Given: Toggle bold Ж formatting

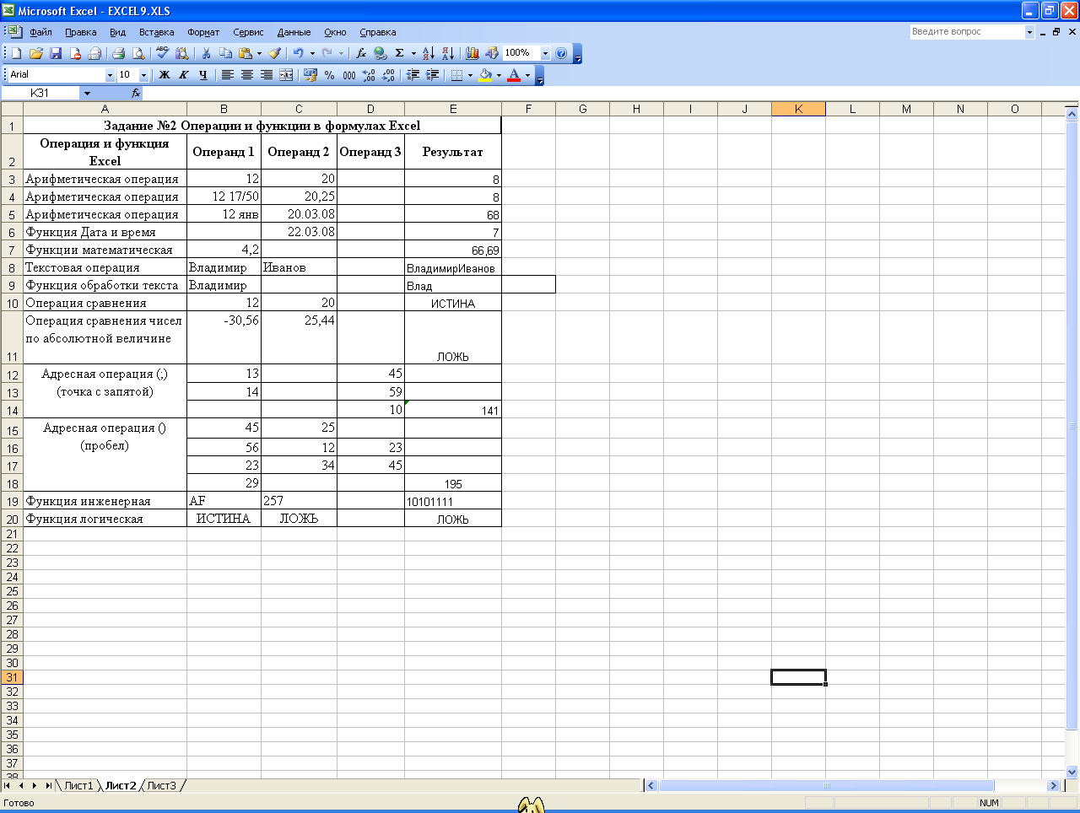Looking at the screenshot, I should [x=165, y=75].
